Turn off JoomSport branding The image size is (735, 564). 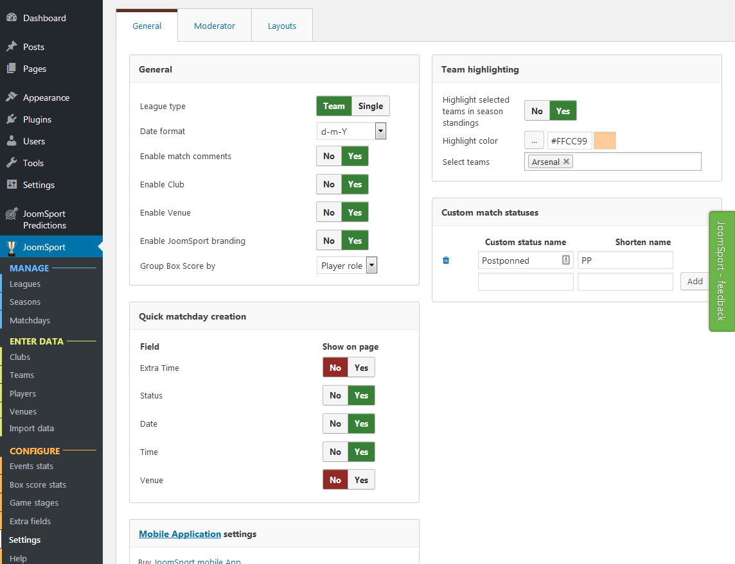point(329,240)
